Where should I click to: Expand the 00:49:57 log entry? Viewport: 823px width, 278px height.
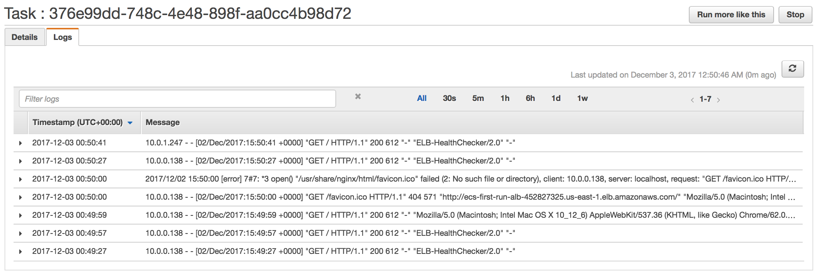20,234
